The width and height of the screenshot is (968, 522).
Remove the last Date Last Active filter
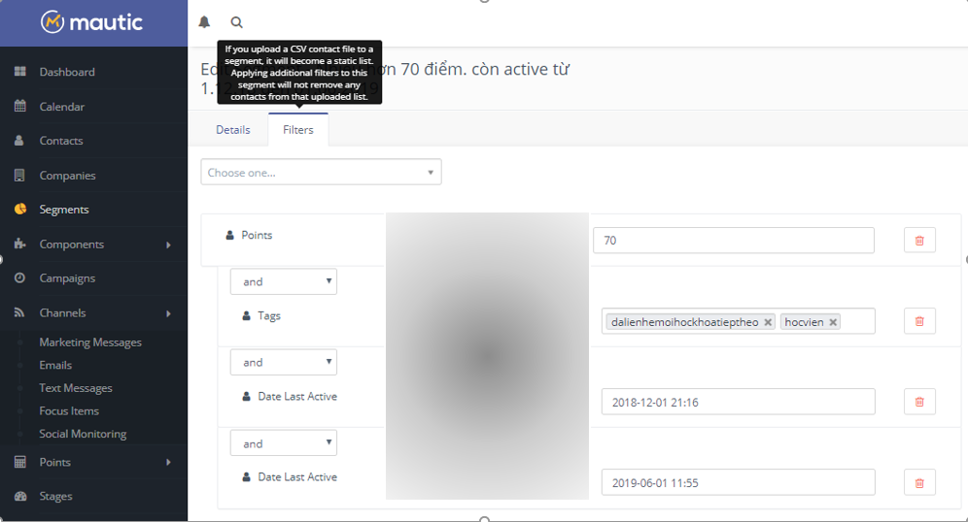(919, 482)
